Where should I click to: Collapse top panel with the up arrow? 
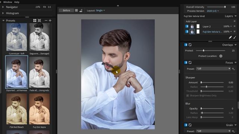(118, 6)
